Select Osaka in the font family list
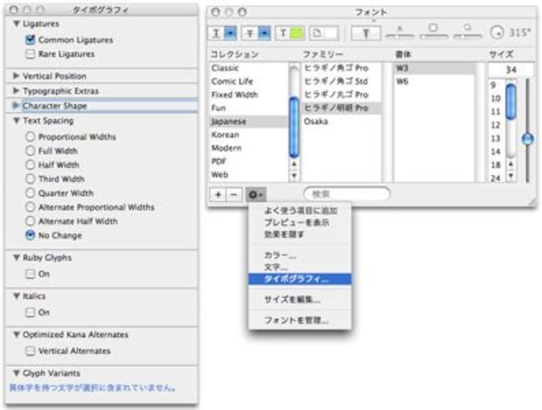This screenshot has height=410, width=542. tap(316, 121)
